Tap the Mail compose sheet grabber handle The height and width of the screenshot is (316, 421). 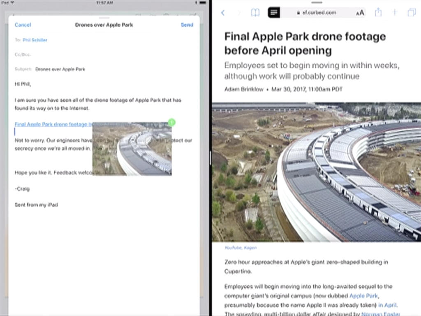[x=104, y=18]
